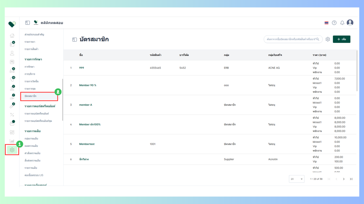364x204 pixels.
Task: Open กลุ่มงานแล็บ in the side menu
Action: point(31,139)
